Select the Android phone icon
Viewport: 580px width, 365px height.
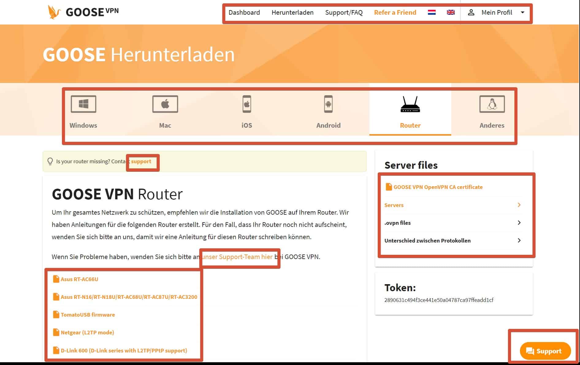[x=328, y=104]
